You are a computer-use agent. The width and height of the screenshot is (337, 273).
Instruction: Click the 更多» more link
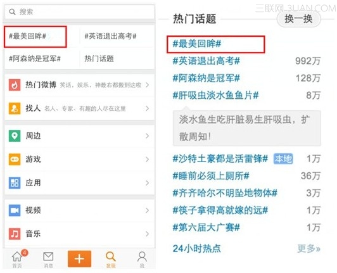coord(309,248)
